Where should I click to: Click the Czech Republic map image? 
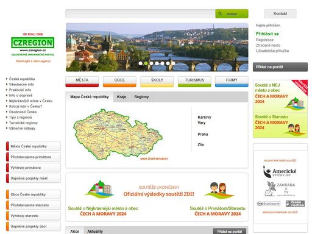tap(118, 134)
